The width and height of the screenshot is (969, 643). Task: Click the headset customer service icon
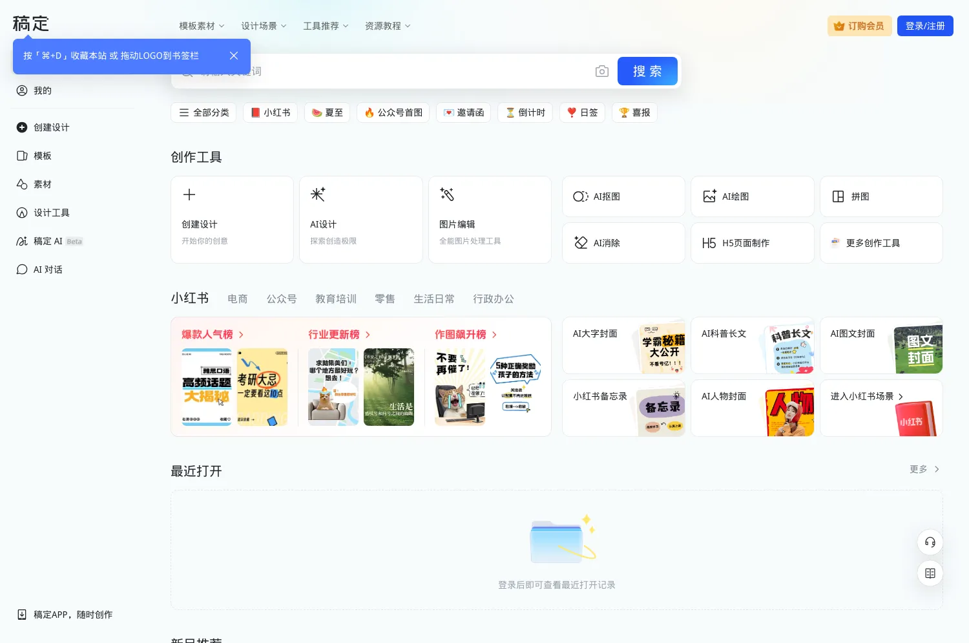coord(930,542)
